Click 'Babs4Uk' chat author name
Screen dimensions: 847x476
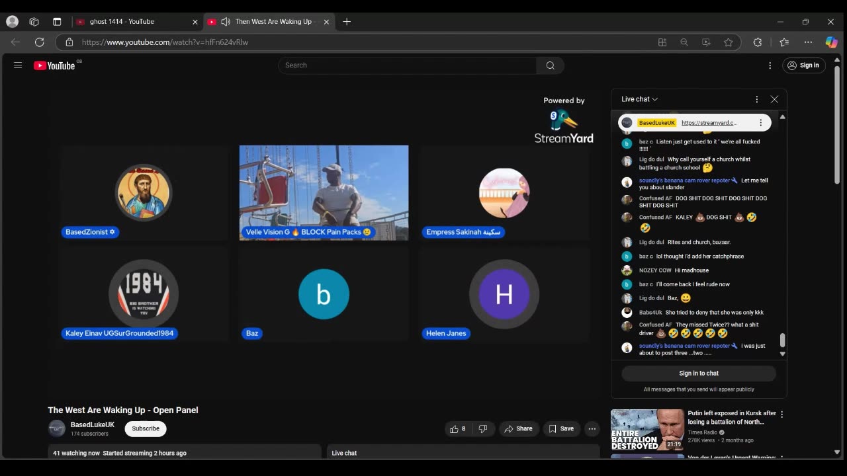pos(650,313)
